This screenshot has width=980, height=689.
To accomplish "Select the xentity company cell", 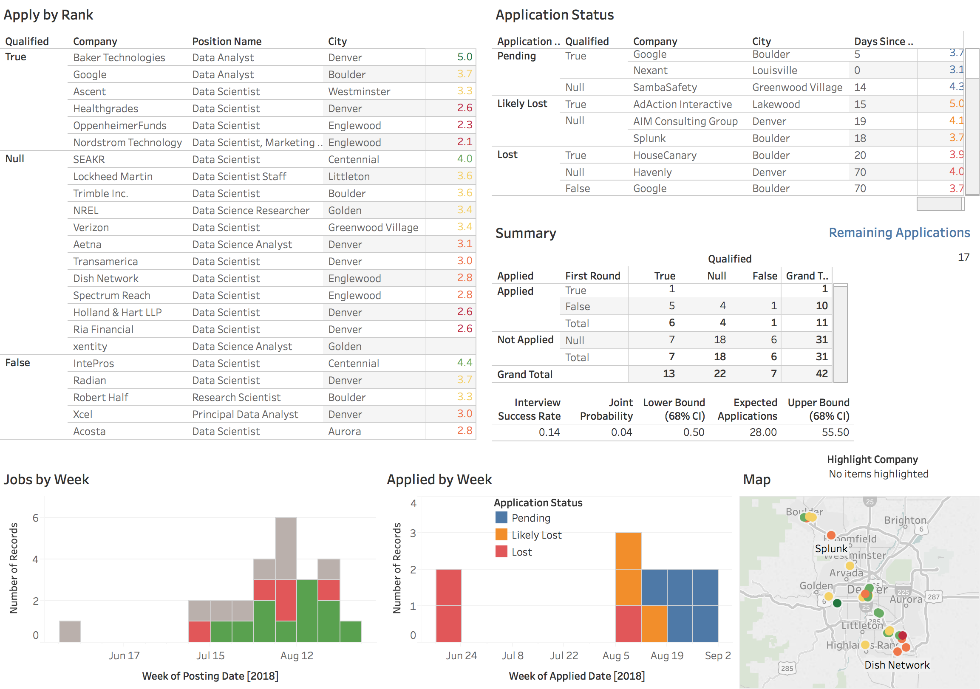I will [x=90, y=347].
